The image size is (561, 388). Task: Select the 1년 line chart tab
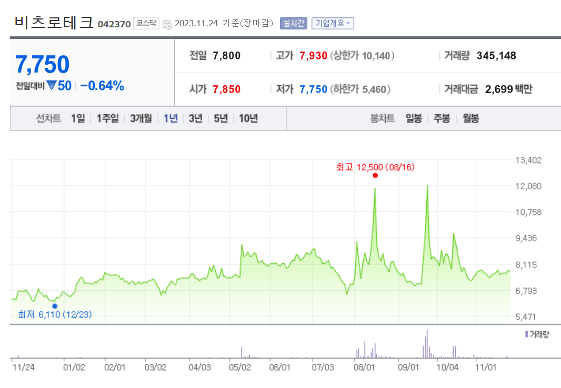171,118
